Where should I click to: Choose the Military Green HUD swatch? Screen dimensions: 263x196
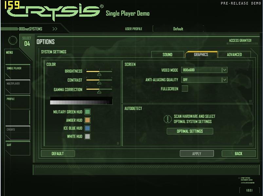[87, 112]
